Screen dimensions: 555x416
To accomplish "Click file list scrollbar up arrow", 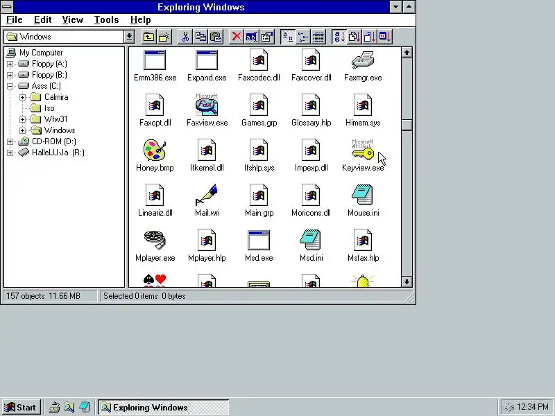I will pyautogui.click(x=407, y=53).
